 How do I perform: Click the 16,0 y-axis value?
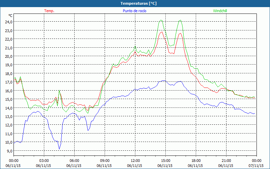tap(9, 91)
